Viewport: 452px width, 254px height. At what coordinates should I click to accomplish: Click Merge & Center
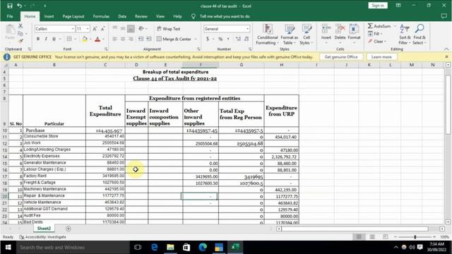click(x=174, y=39)
